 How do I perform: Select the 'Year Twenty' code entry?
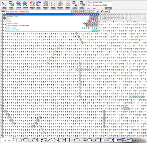[x=52, y=28]
